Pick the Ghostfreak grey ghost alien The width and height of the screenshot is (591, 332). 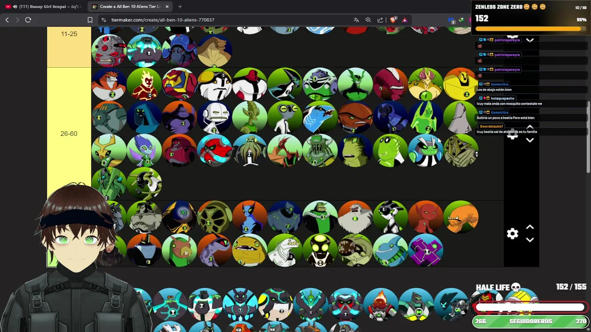pyautogui.click(x=460, y=117)
